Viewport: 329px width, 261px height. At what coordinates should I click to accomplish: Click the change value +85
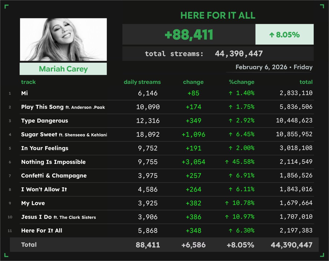click(x=193, y=93)
